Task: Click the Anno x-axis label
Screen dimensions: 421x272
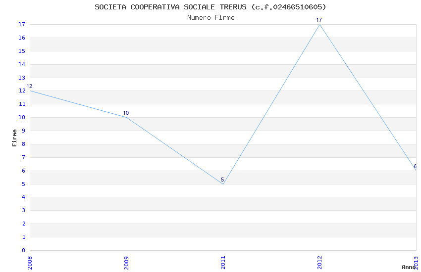Action: click(409, 267)
